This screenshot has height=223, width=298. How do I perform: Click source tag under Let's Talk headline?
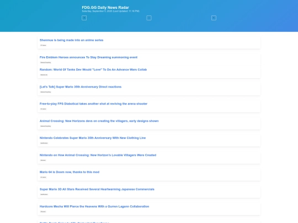click(x=46, y=92)
